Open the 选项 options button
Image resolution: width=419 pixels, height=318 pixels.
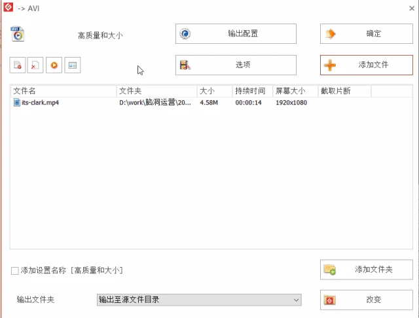coord(236,65)
